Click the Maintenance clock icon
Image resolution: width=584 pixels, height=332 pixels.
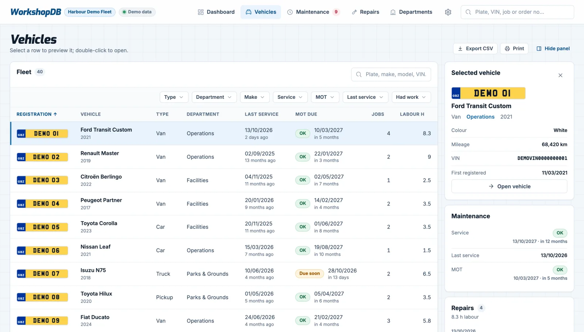tap(290, 12)
